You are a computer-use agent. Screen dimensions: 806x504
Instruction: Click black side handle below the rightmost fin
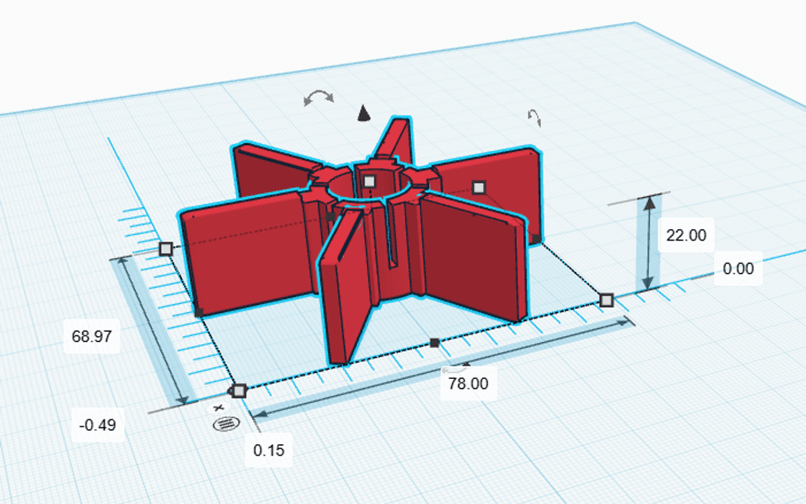coord(537,239)
